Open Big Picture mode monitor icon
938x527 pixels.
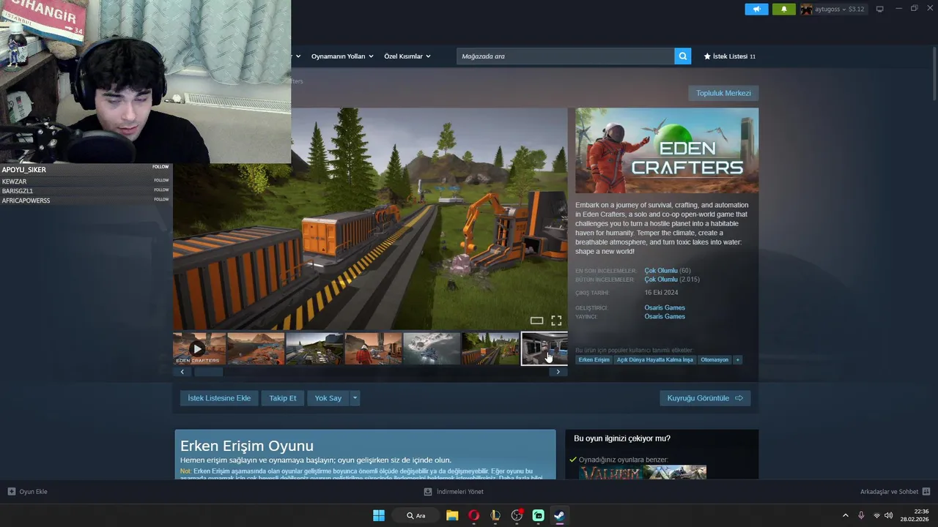[880, 9]
